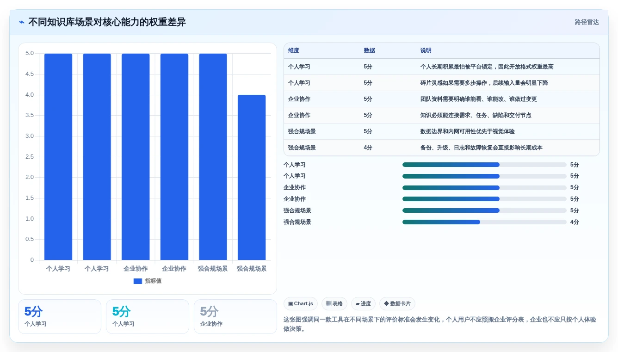Select the Chart.js chip

301,304
